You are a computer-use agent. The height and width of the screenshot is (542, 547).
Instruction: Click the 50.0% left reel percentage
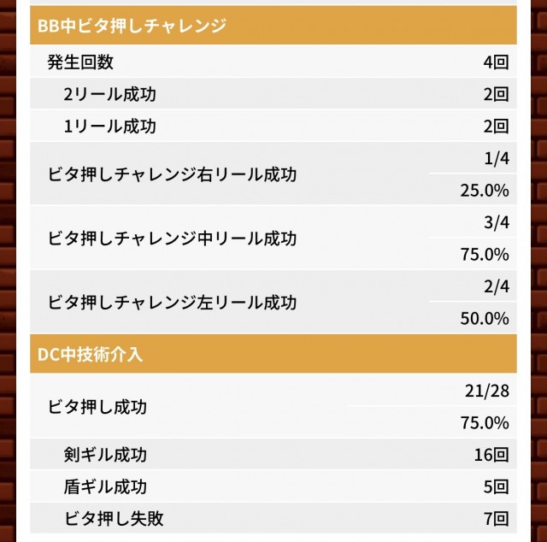(484, 319)
